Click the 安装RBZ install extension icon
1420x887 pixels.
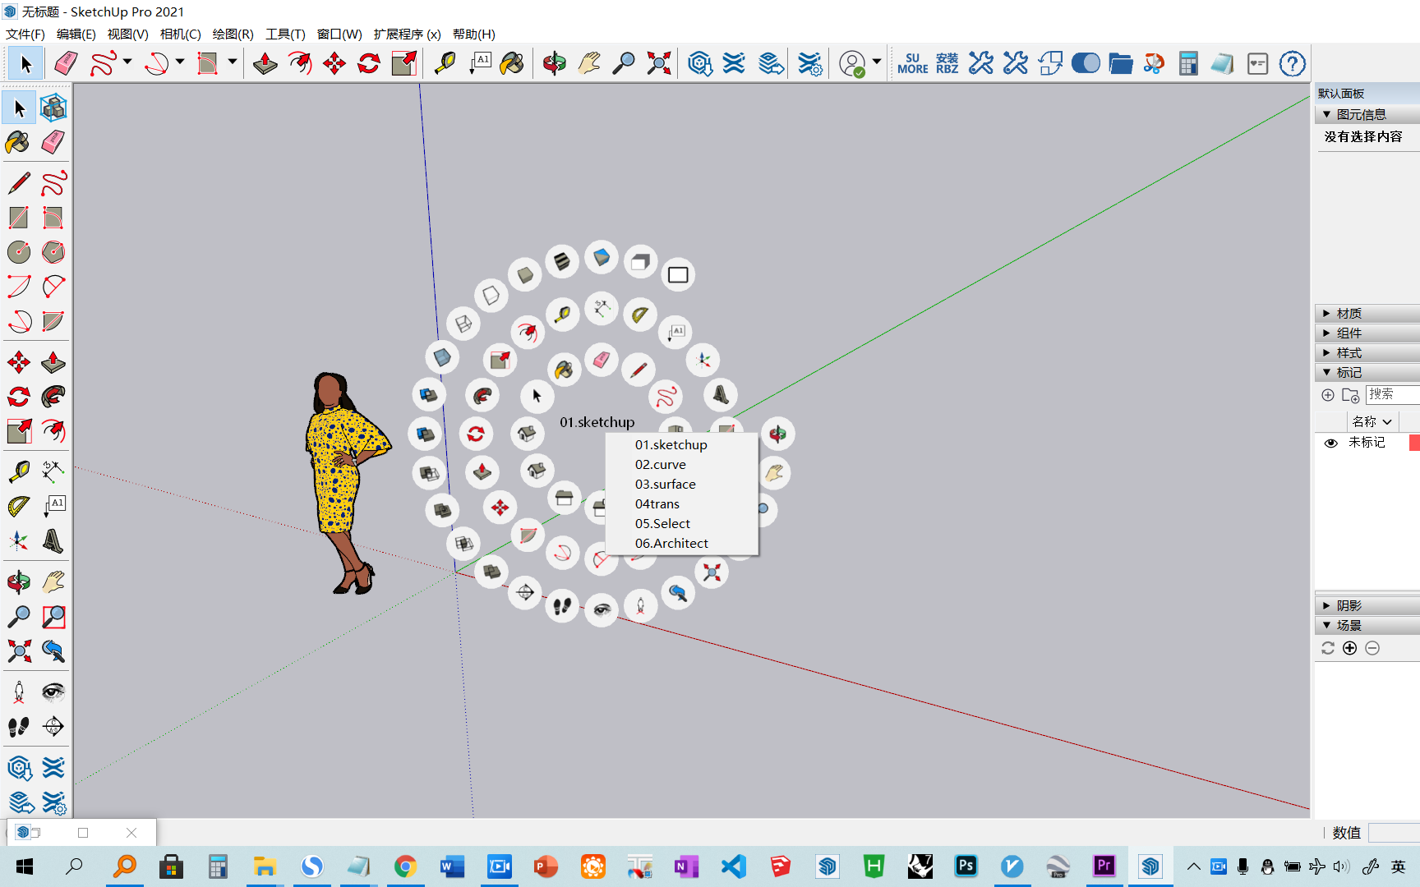[947, 63]
